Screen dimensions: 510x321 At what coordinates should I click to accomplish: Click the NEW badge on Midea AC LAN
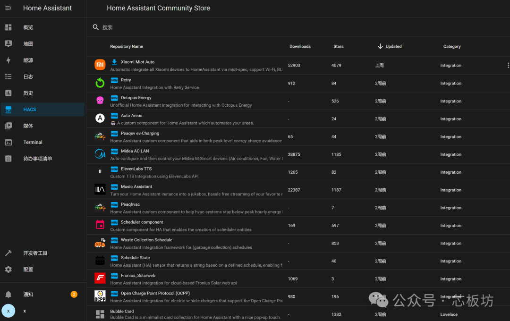pyautogui.click(x=114, y=151)
